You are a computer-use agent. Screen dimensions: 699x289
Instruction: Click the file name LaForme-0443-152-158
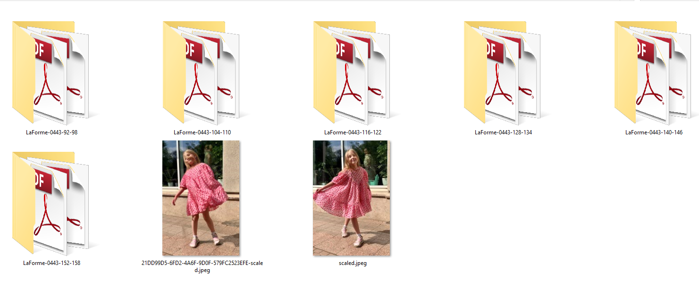51,263
